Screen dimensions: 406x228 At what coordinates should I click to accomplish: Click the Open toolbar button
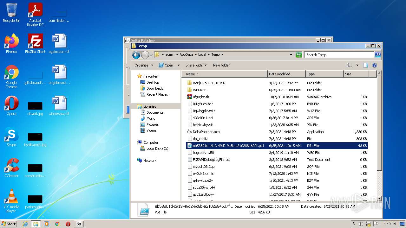click(166, 65)
